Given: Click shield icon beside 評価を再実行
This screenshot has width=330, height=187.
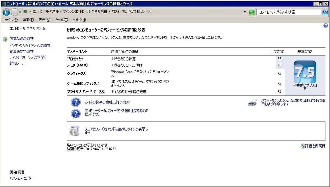Looking at the screenshot, I should [303, 146].
